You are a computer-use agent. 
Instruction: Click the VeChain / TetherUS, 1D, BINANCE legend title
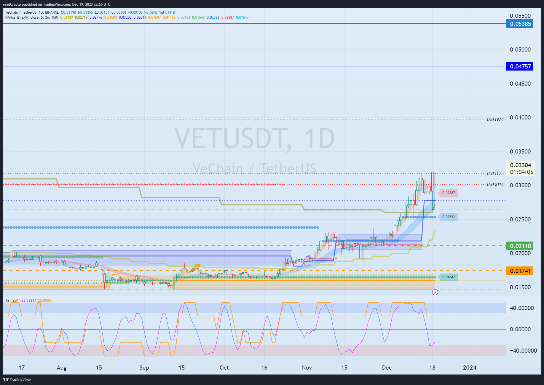(x=32, y=12)
